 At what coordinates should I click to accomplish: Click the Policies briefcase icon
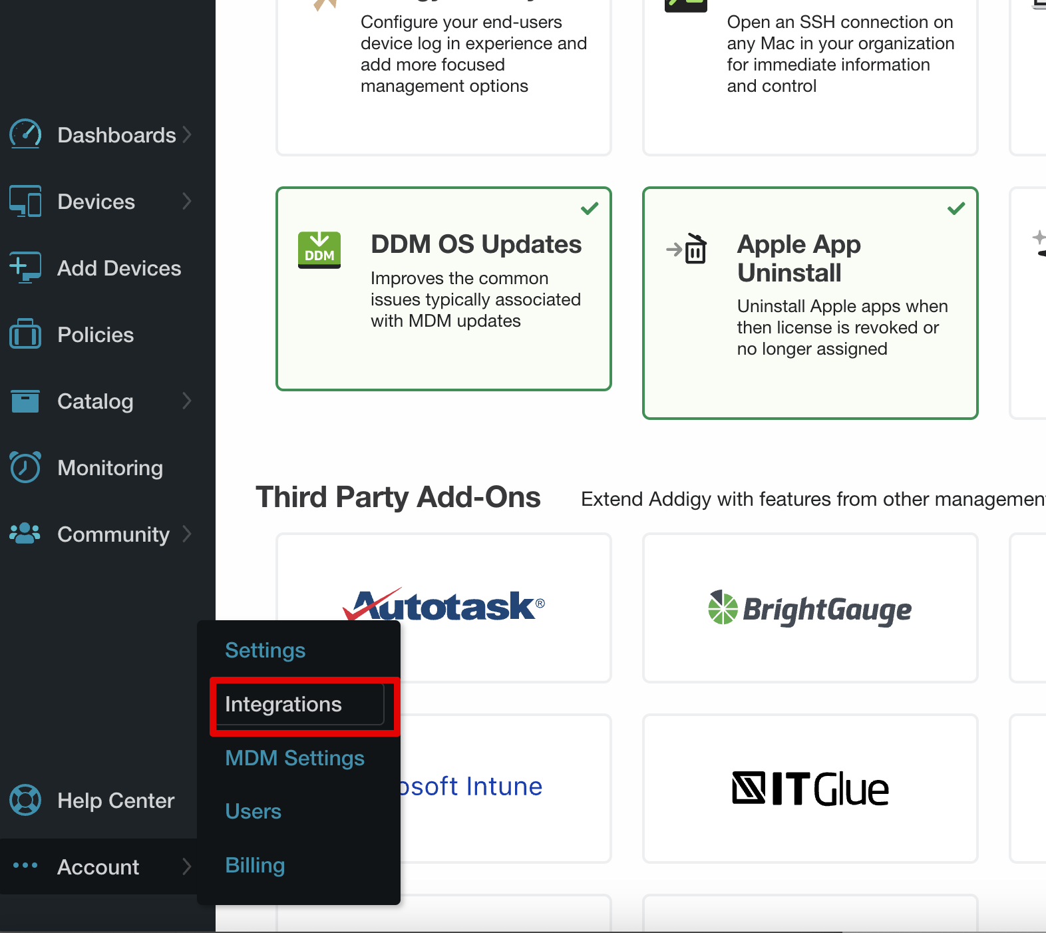pyautogui.click(x=25, y=334)
